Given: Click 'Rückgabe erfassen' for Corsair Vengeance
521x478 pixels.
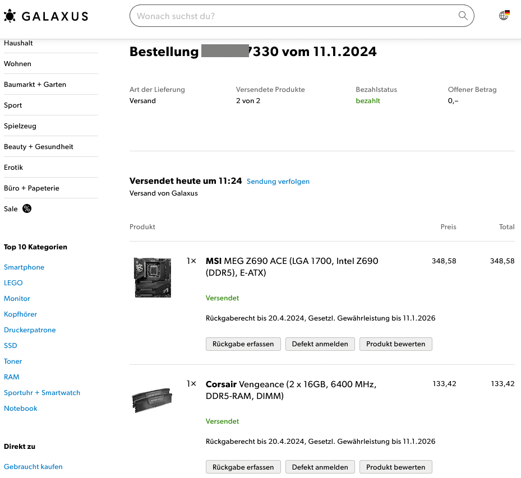Looking at the screenshot, I should point(243,467).
